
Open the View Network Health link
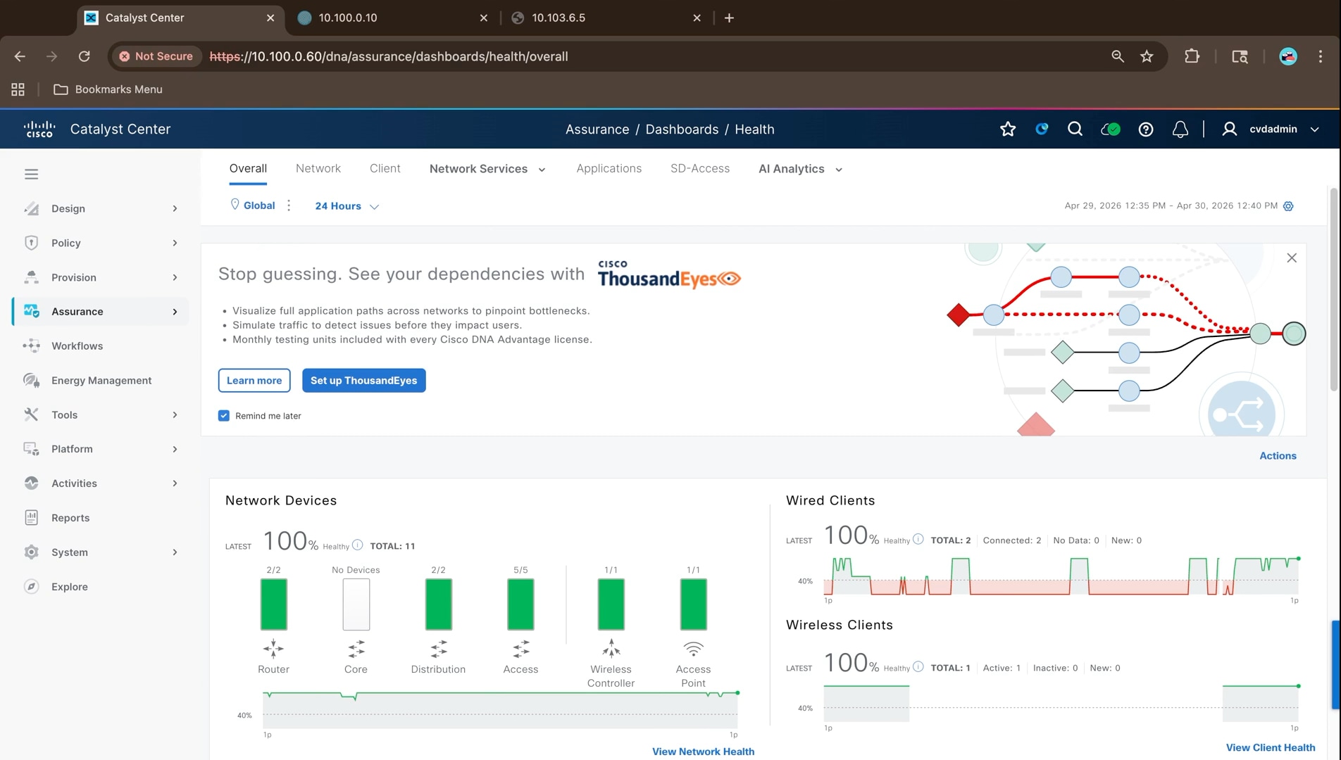[x=703, y=752]
